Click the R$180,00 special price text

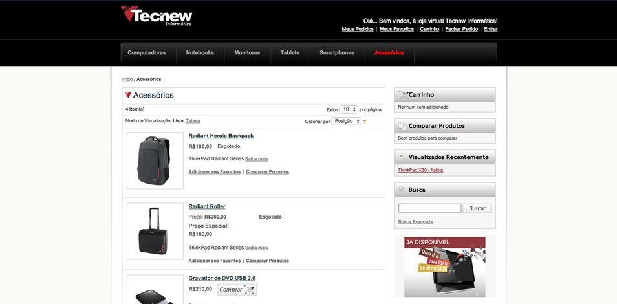coord(200,234)
